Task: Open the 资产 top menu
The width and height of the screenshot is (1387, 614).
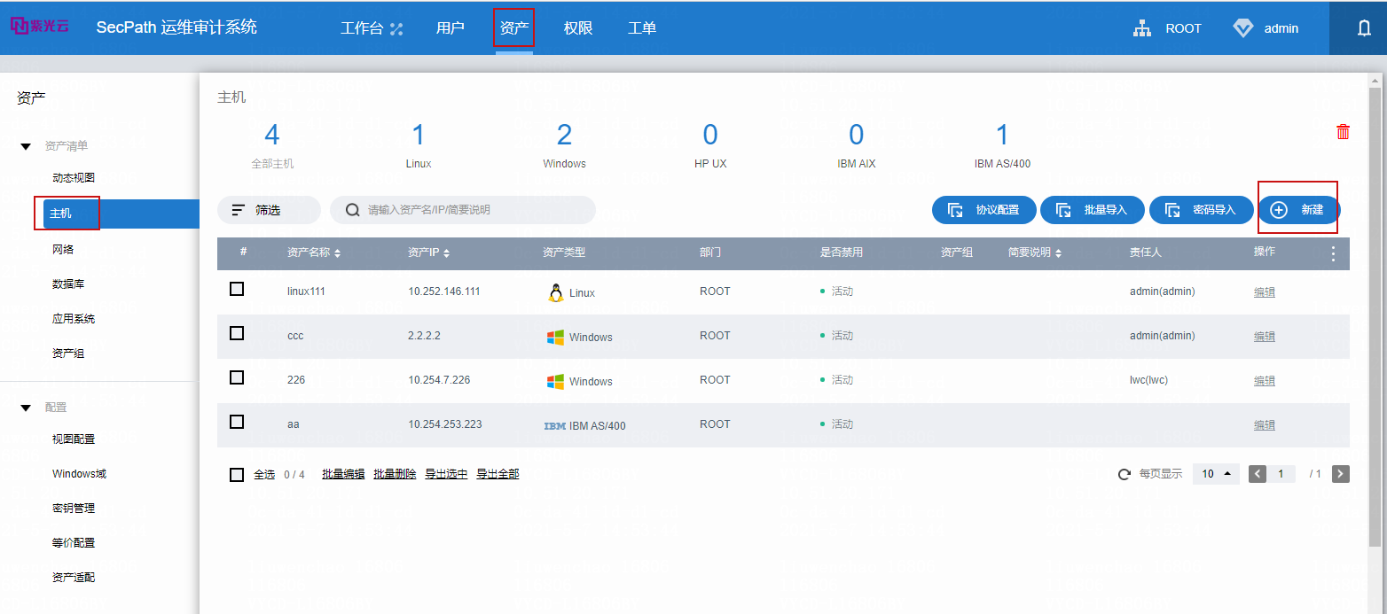Action: [514, 28]
